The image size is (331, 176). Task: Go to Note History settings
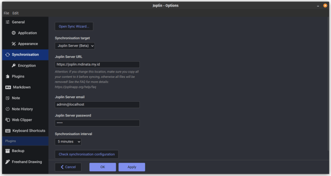(25, 109)
